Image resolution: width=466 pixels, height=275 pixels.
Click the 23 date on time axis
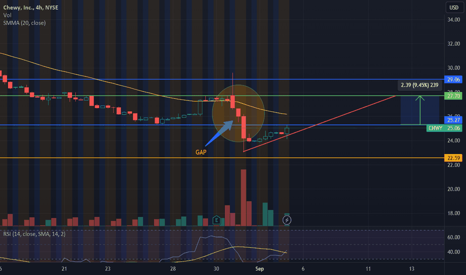[107, 269]
